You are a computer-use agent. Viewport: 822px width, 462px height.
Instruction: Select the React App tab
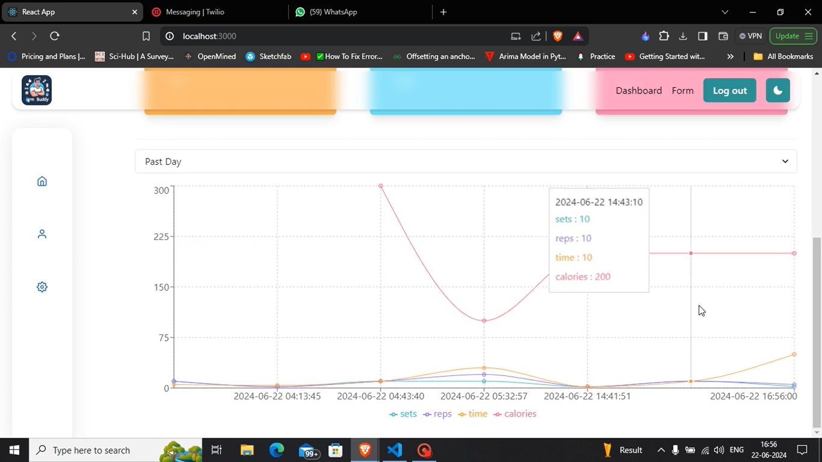point(72,12)
